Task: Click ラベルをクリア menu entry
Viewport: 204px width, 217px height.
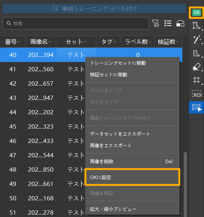Action: (x=132, y=91)
